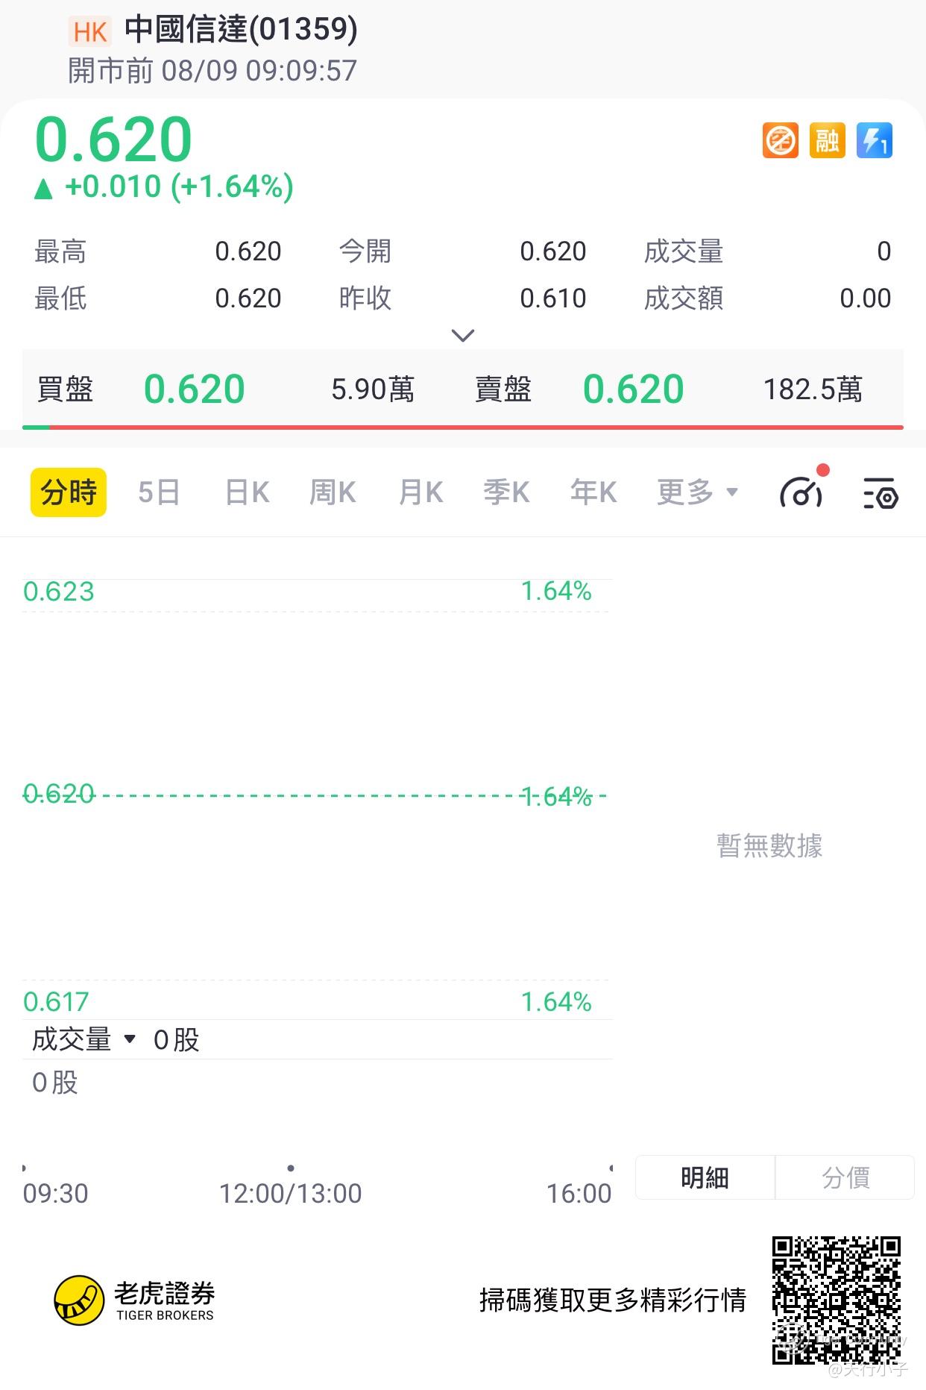Tap the yellow 融 margin icon
Image resolution: width=926 pixels, height=1390 pixels.
pyautogui.click(x=827, y=140)
